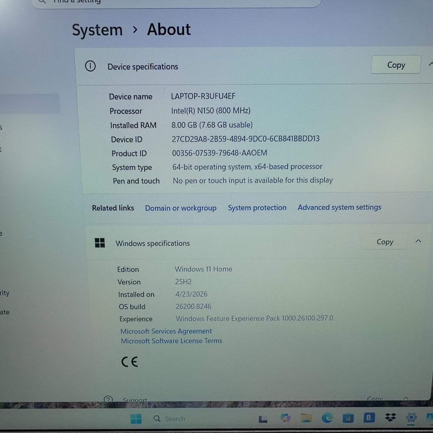The height and width of the screenshot is (433, 433).
Task: Click the Windows logo in Windows specifications
Action: click(100, 243)
